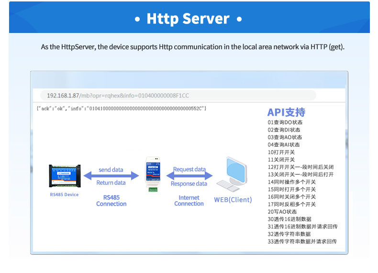The image size is (378, 273).
Task: Select the '01查询DO状态' API entry
Action: [285, 122]
